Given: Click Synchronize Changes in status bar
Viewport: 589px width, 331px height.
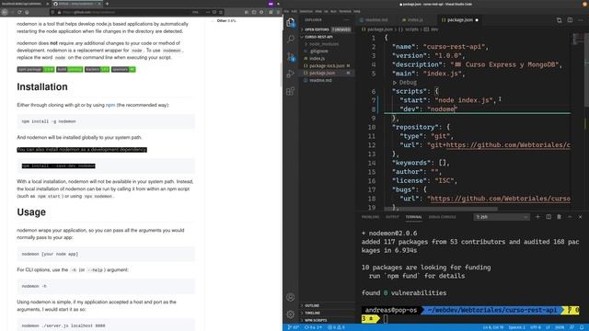Looking at the screenshot, I should 313,327.
